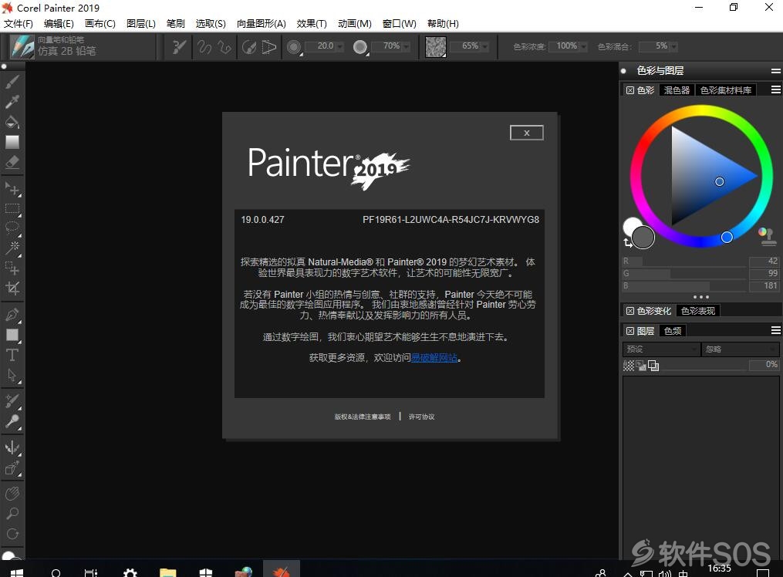This screenshot has width=783, height=577.
Task: Open the paper texture selector thumbnail
Action: pos(435,47)
